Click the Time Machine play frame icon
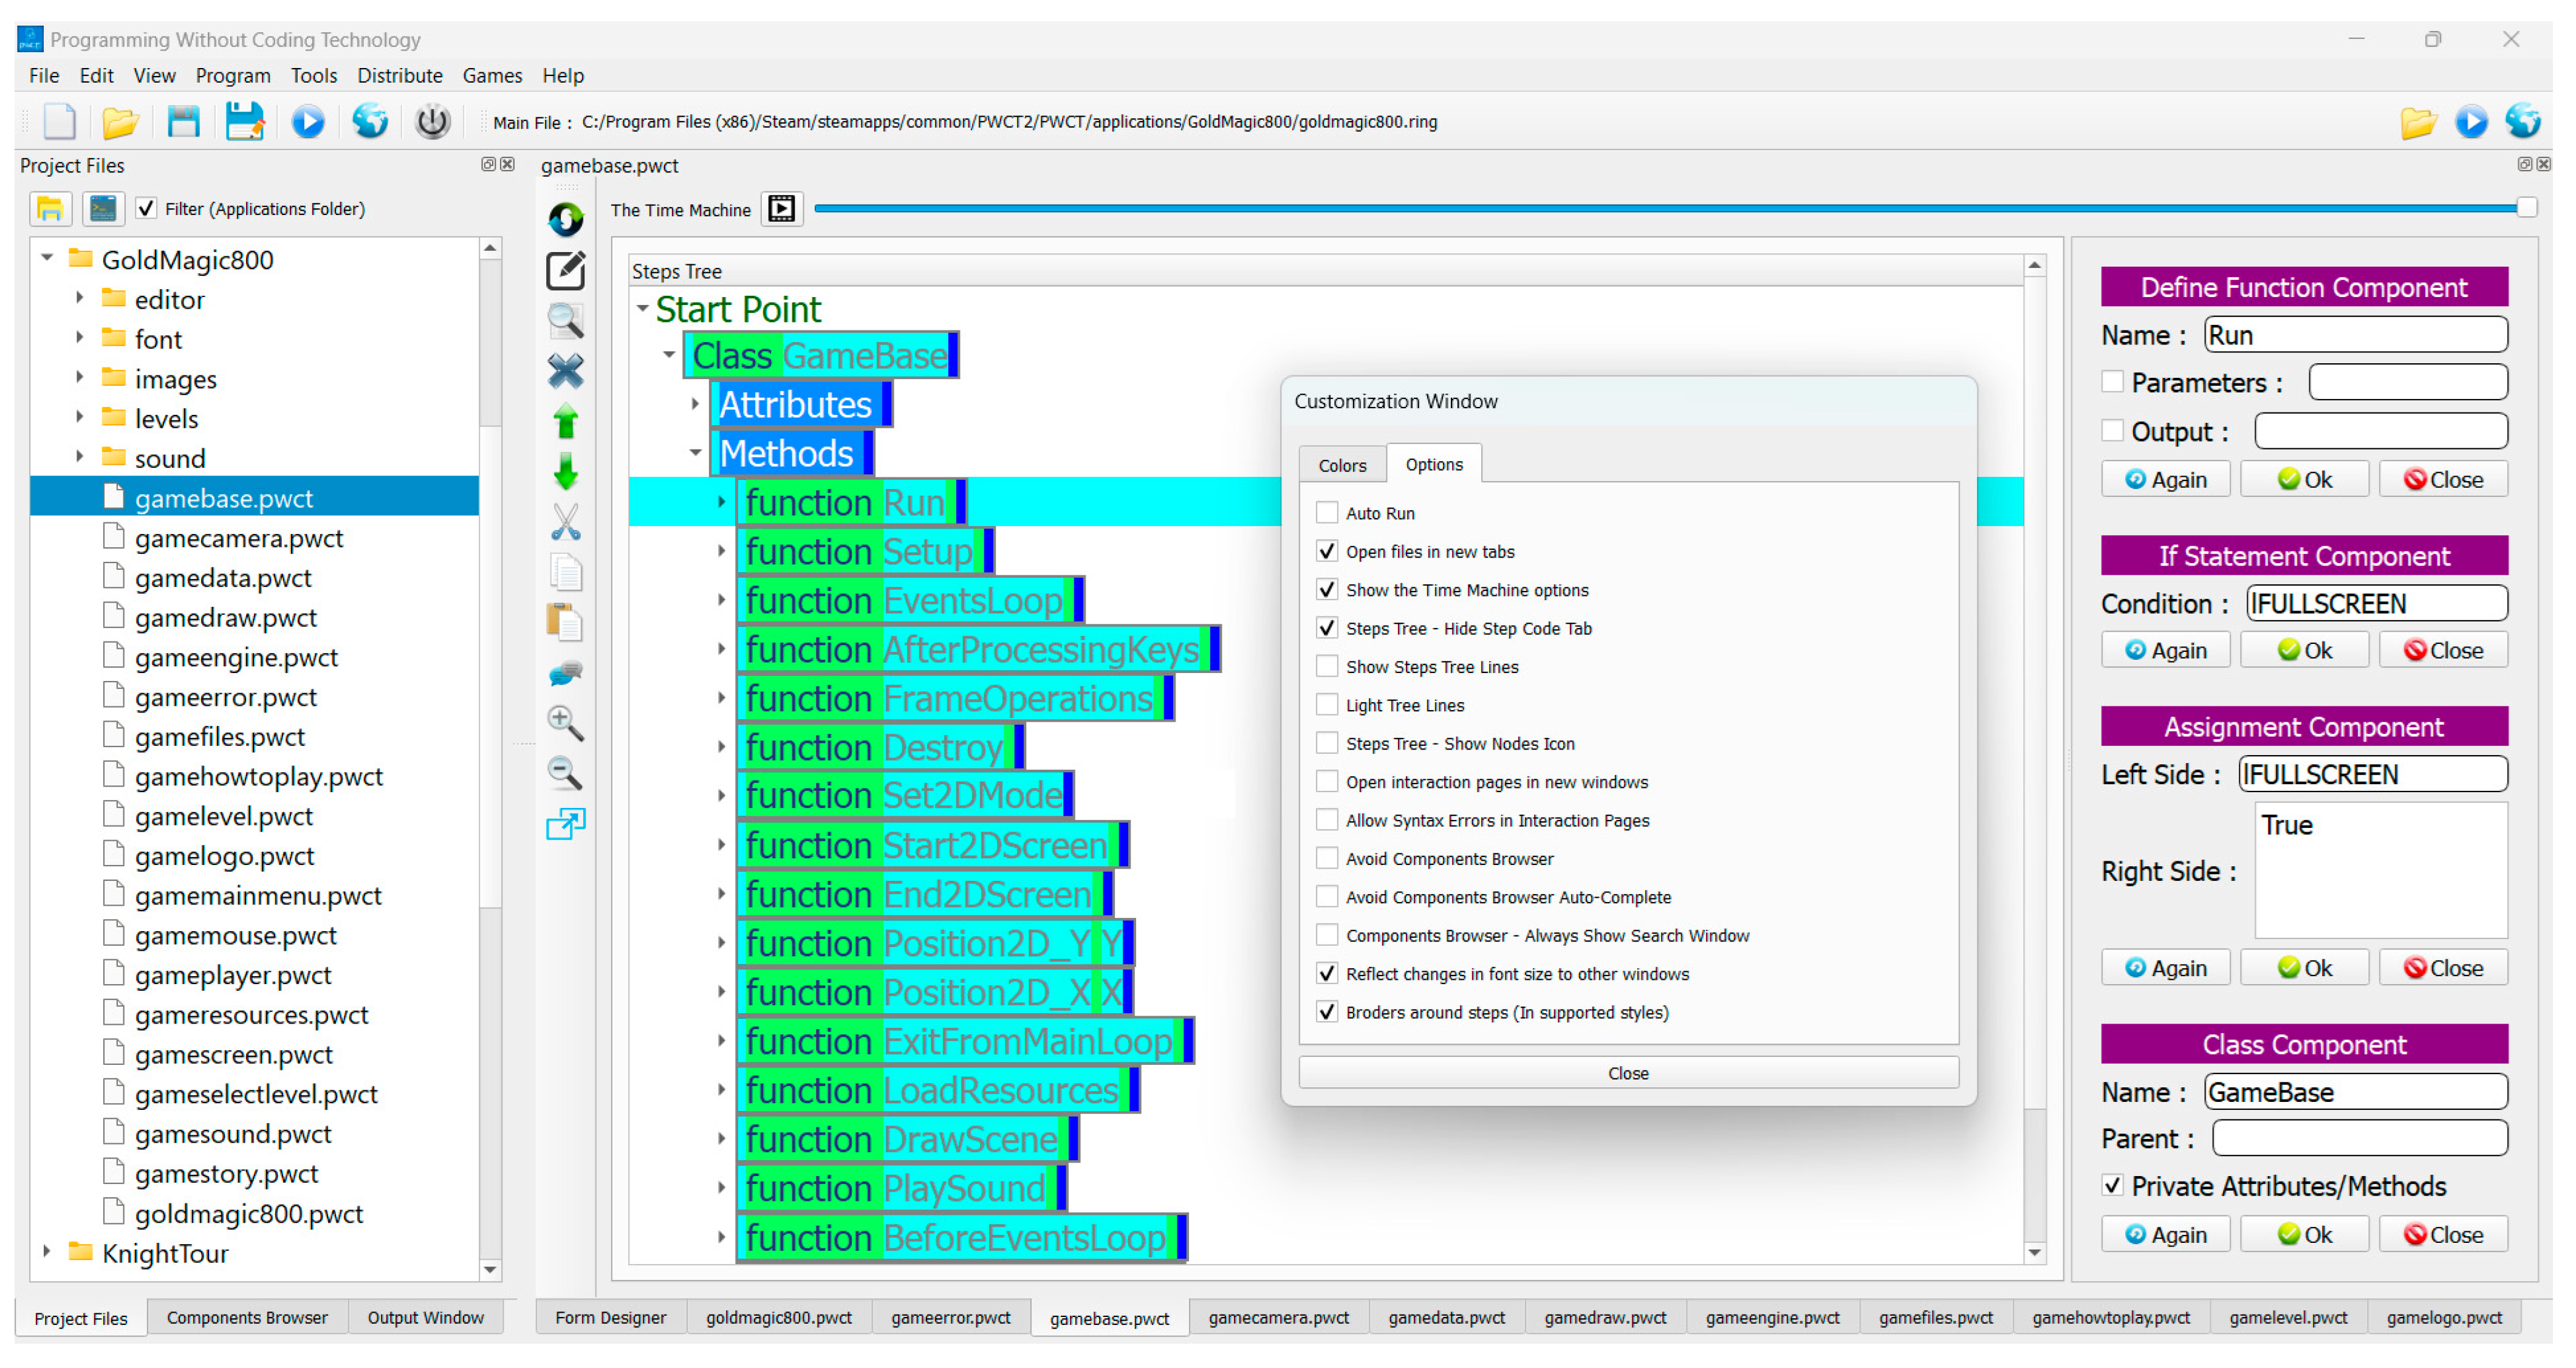Screen dimensions: 2576x1368 pyautogui.click(x=781, y=209)
